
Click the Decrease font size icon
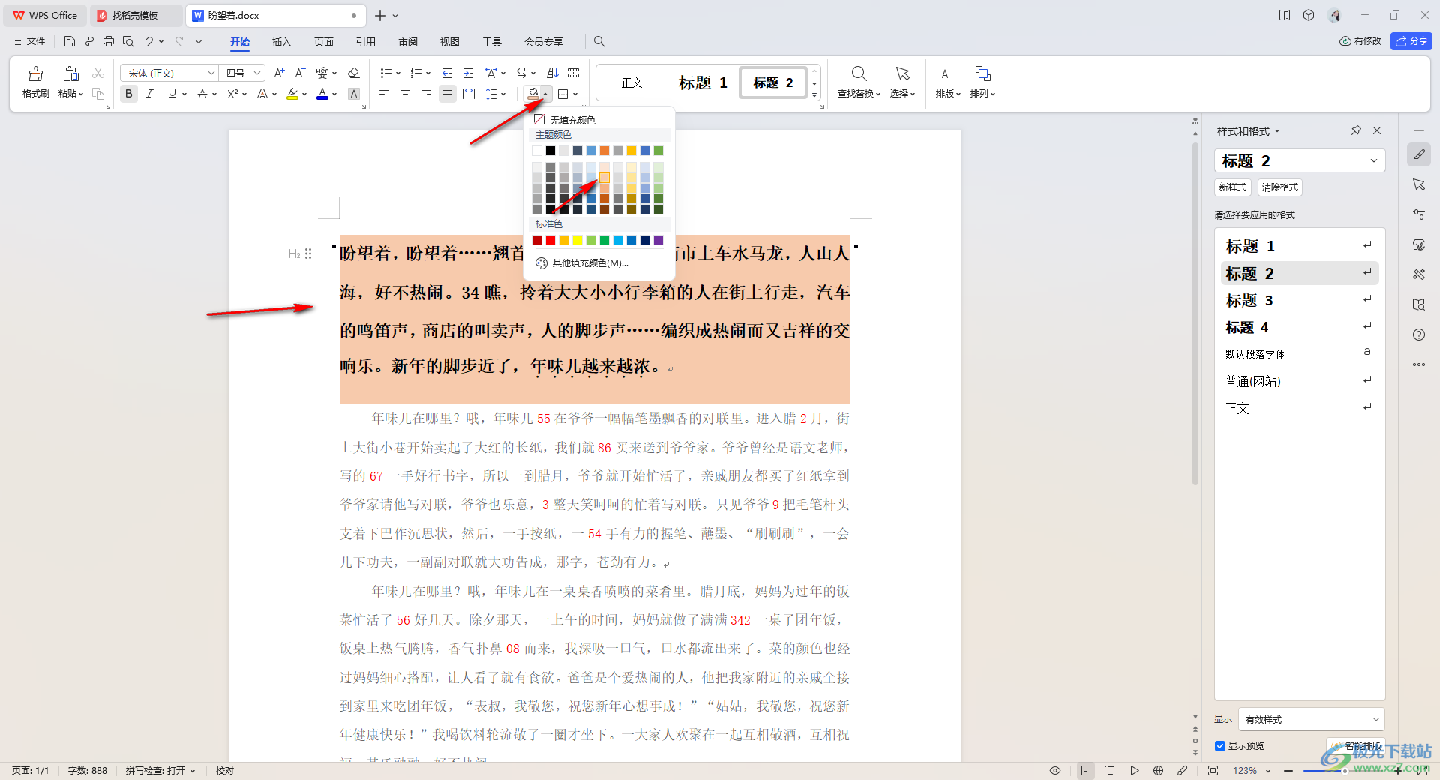pos(300,73)
